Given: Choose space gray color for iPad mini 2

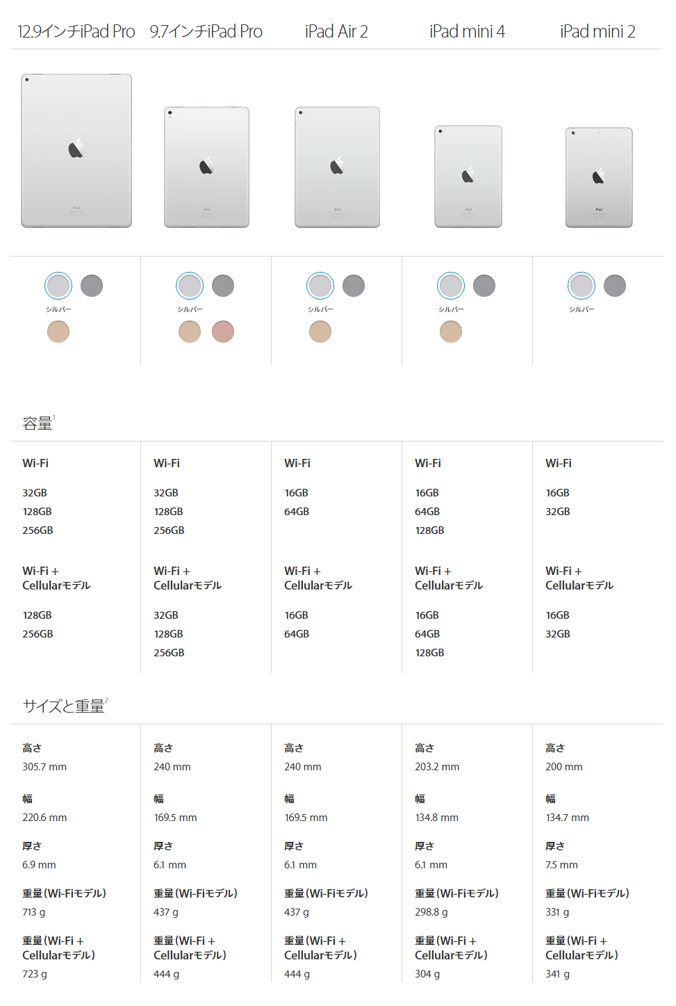Looking at the screenshot, I should point(615,286).
